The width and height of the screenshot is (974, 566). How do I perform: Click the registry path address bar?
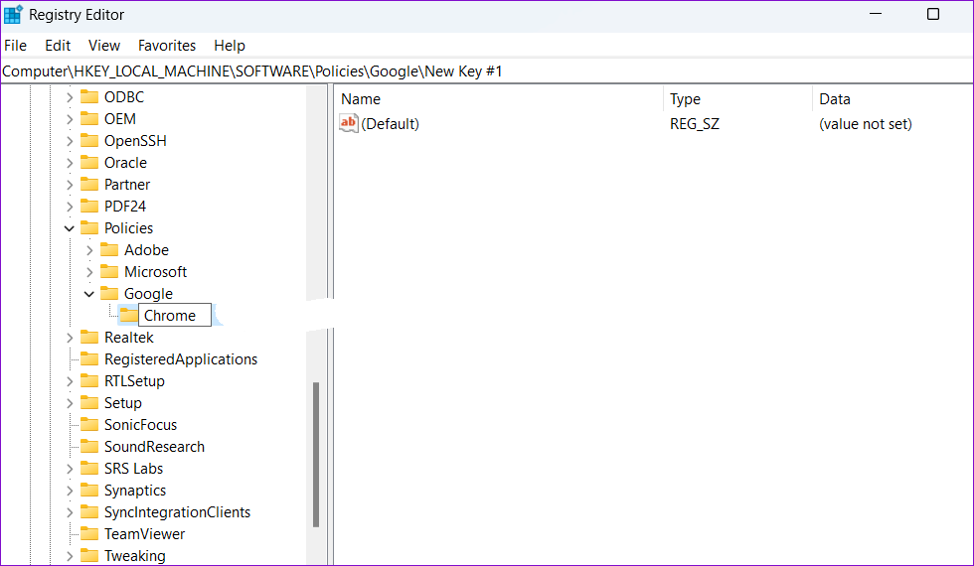click(487, 71)
